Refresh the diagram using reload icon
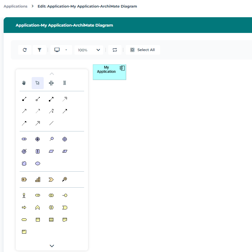Image resolution: width=252 pixels, height=252 pixels. pyautogui.click(x=25, y=50)
